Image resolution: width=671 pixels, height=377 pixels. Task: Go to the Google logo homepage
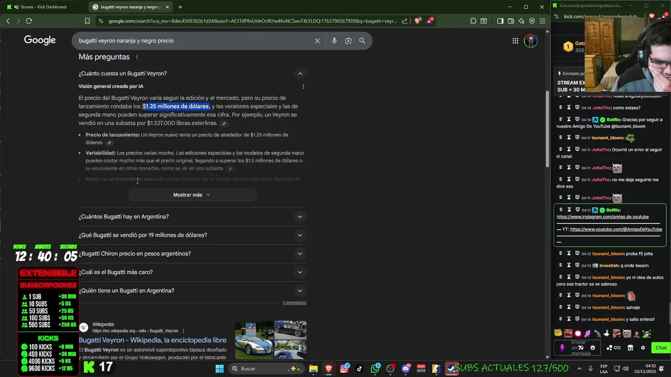click(x=40, y=40)
